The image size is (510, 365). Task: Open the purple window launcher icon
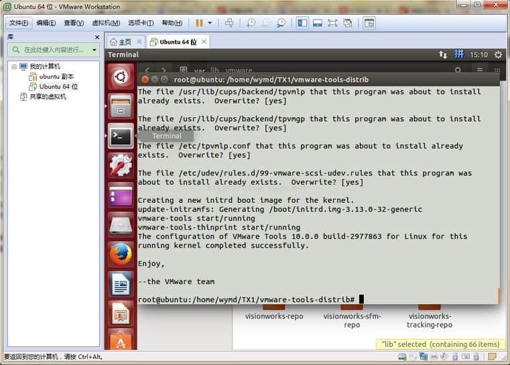121,196
